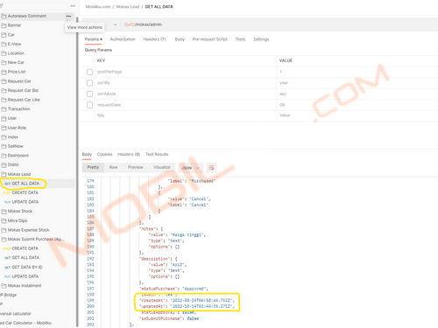Expand the Request Car Like folder
The image size is (438, 328).
(x=21, y=100)
